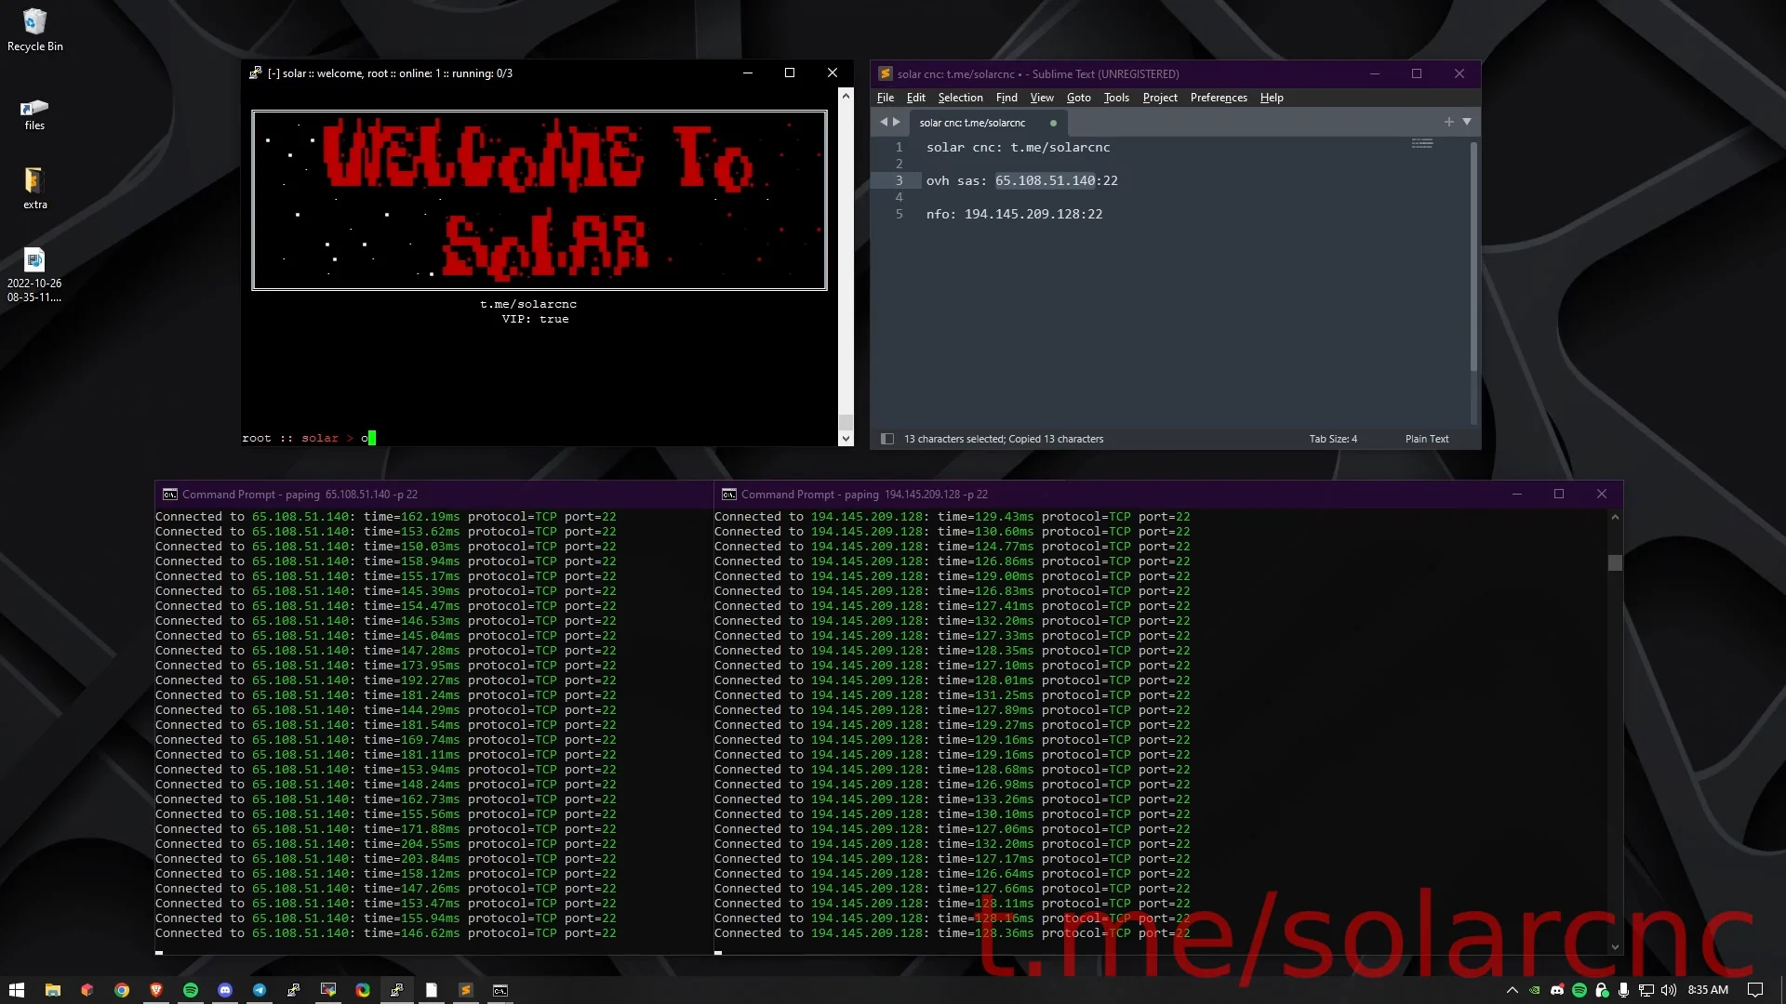Open the NVIDIA tray icon
Image resolution: width=1786 pixels, height=1004 pixels.
(x=1535, y=990)
